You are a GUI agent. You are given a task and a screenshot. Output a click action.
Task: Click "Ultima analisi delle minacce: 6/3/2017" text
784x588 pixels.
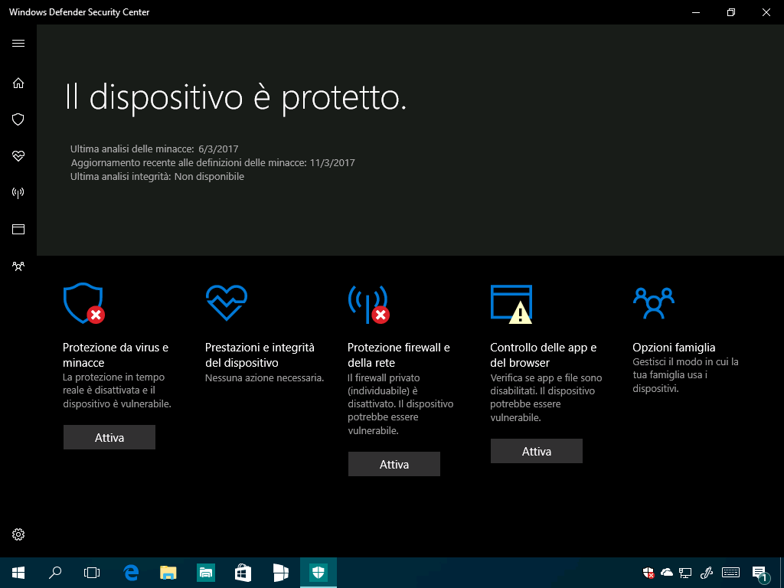click(x=154, y=149)
